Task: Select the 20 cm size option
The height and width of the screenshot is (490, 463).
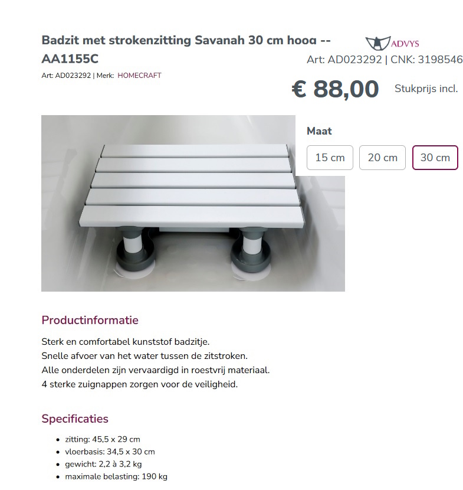Action: pos(382,157)
